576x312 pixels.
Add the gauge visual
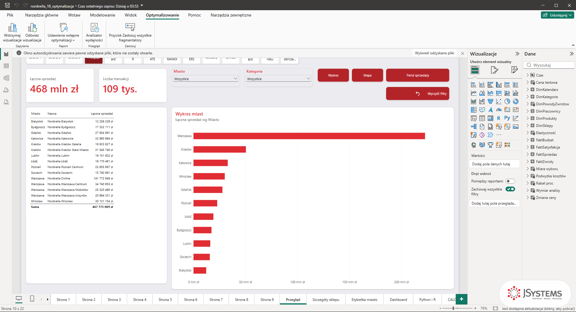[x=499, y=110]
